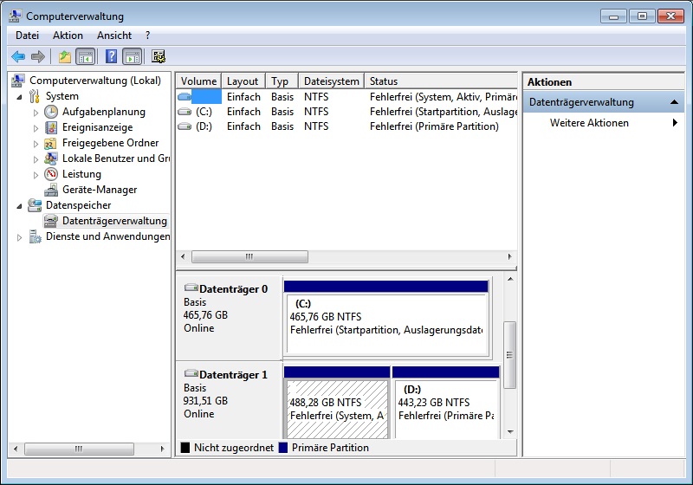Collapse the System tree node
The width and height of the screenshot is (693, 485).
[x=19, y=96]
